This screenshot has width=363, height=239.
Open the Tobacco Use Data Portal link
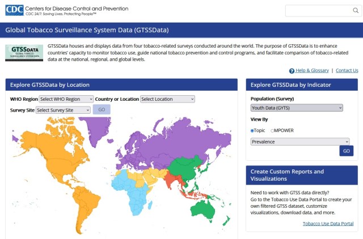coord(328,224)
